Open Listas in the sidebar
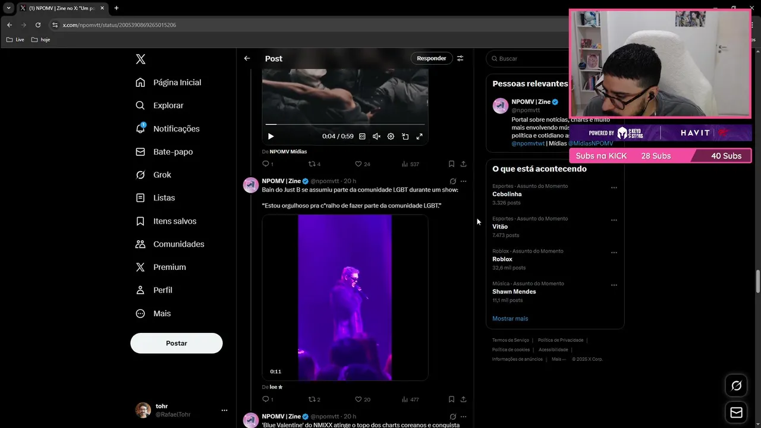 156,197
